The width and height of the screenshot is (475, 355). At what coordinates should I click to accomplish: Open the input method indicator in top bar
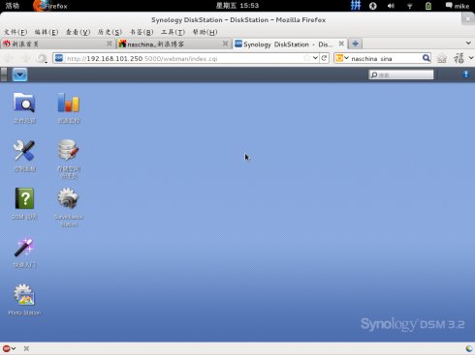click(x=356, y=6)
